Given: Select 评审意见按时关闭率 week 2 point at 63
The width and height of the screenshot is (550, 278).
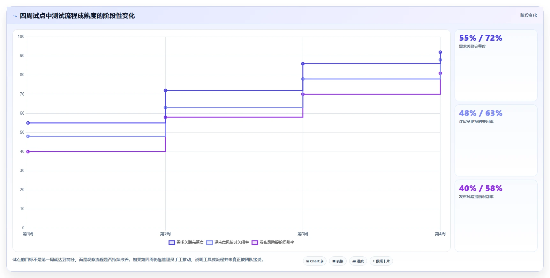Looking at the screenshot, I should click(x=165, y=108).
